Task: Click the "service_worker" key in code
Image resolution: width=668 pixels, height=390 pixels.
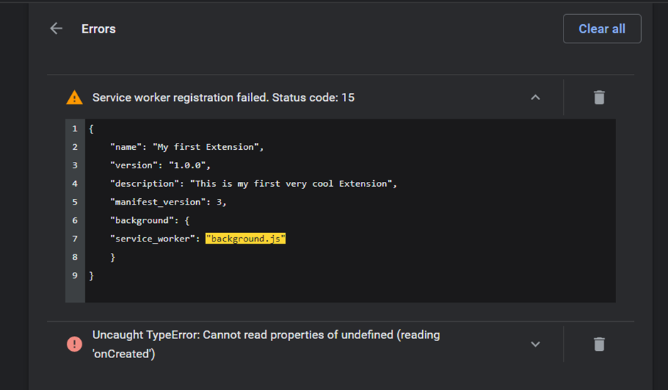Action: (152, 239)
